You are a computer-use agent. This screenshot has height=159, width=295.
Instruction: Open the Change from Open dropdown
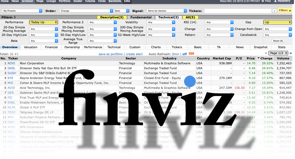(x=277, y=29)
